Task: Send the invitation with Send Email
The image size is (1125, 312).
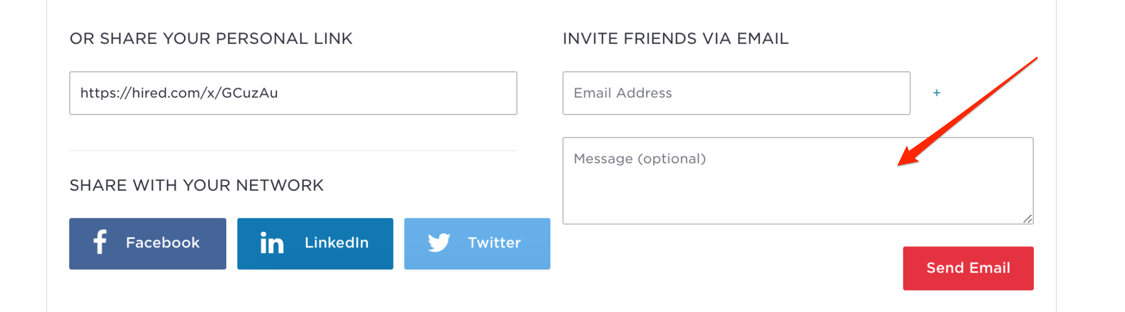Action: (x=968, y=268)
